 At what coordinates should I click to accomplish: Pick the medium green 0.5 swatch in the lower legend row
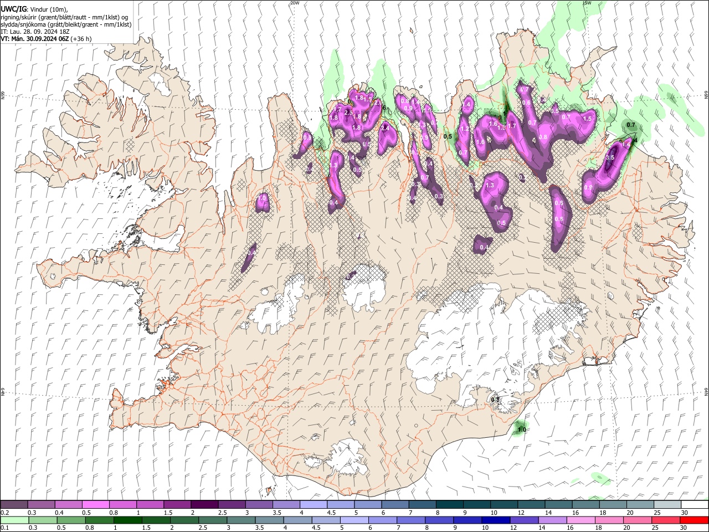pyautogui.click(x=71, y=520)
